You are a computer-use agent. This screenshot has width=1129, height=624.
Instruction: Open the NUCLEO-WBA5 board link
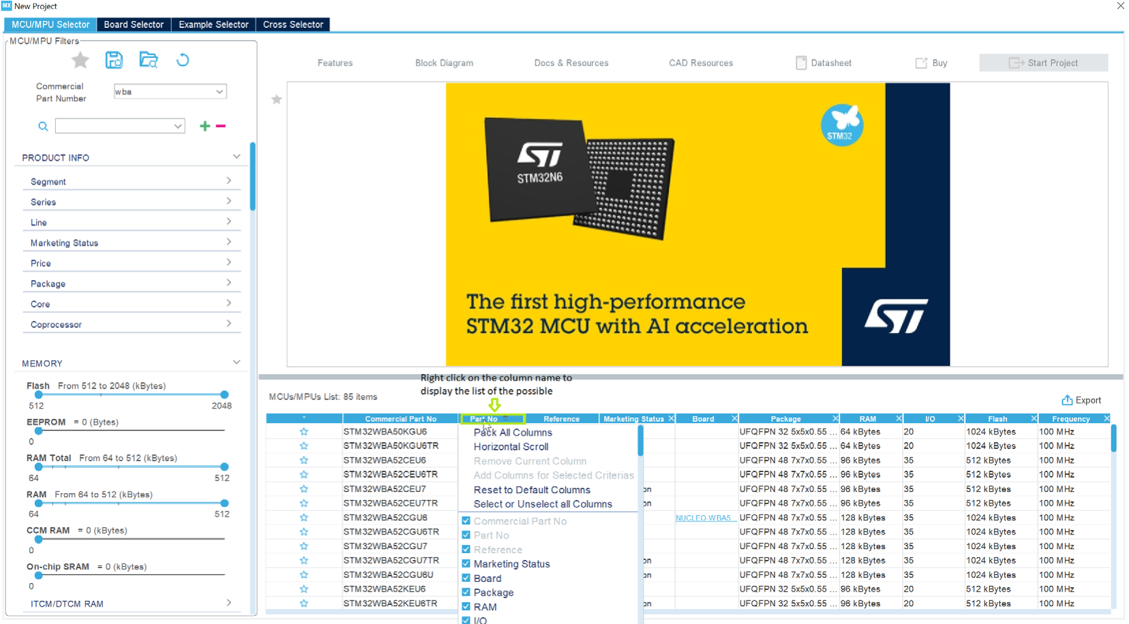[706, 518]
